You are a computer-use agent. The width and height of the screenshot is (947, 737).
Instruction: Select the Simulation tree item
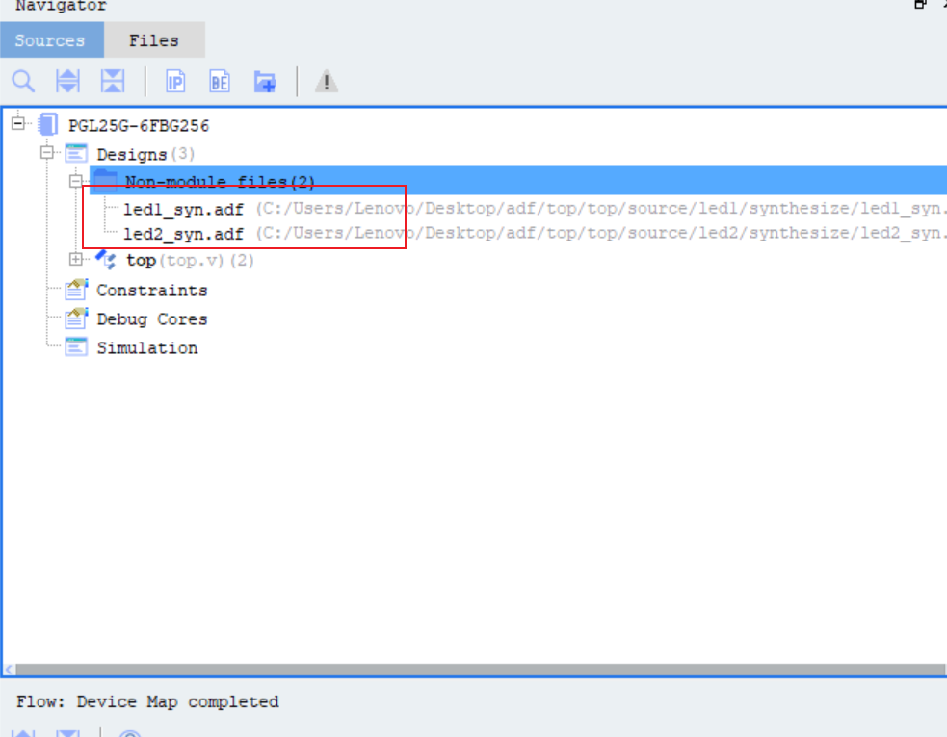[x=147, y=348]
